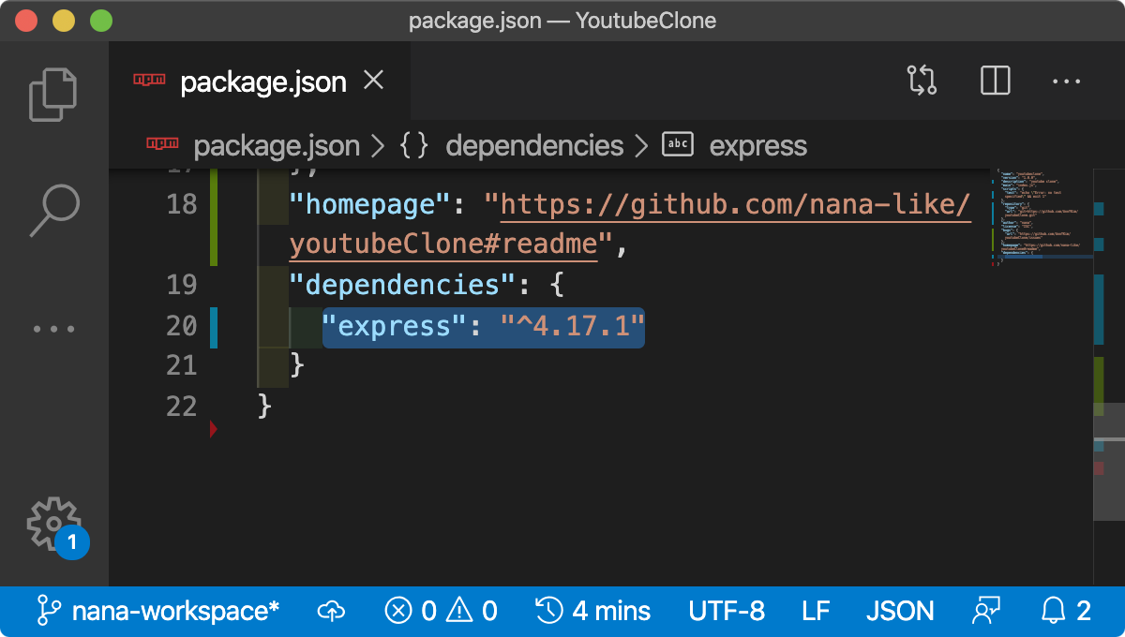Open the Search view magnifier icon
Image resolution: width=1125 pixels, height=637 pixels.
53,210
